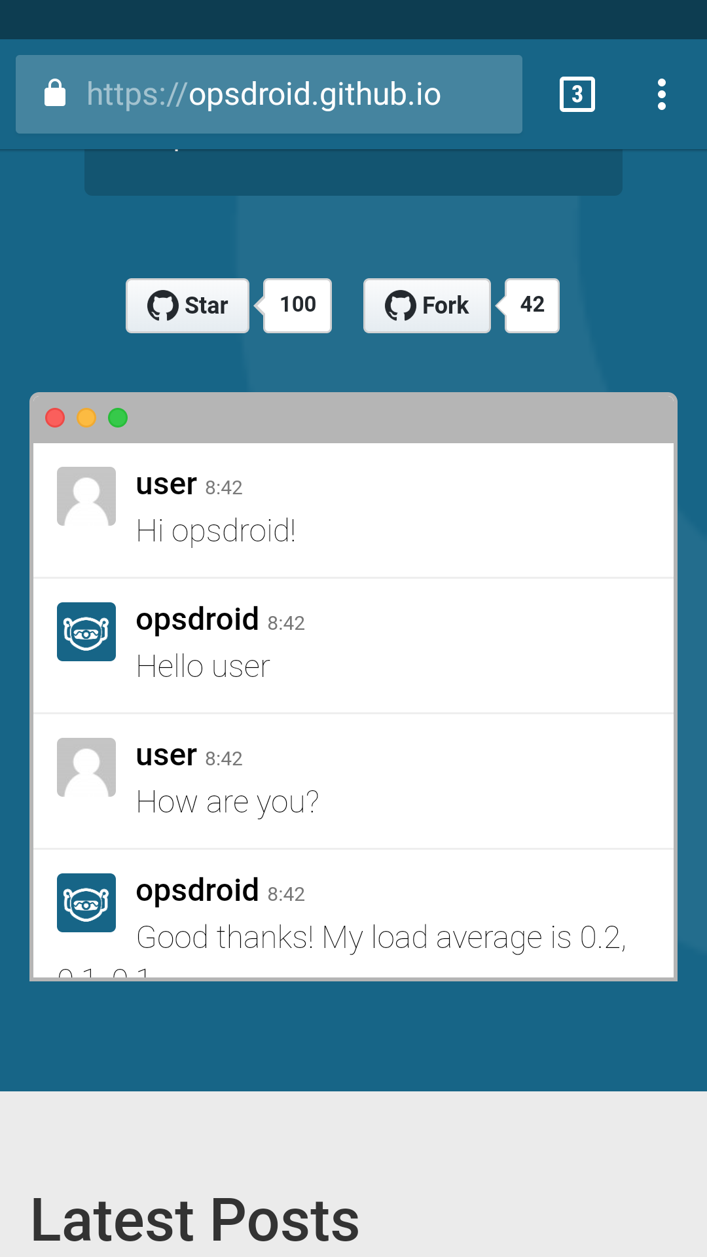
Task: Tap user avatar beside 'How are you?'
Action: click(86, 767)
